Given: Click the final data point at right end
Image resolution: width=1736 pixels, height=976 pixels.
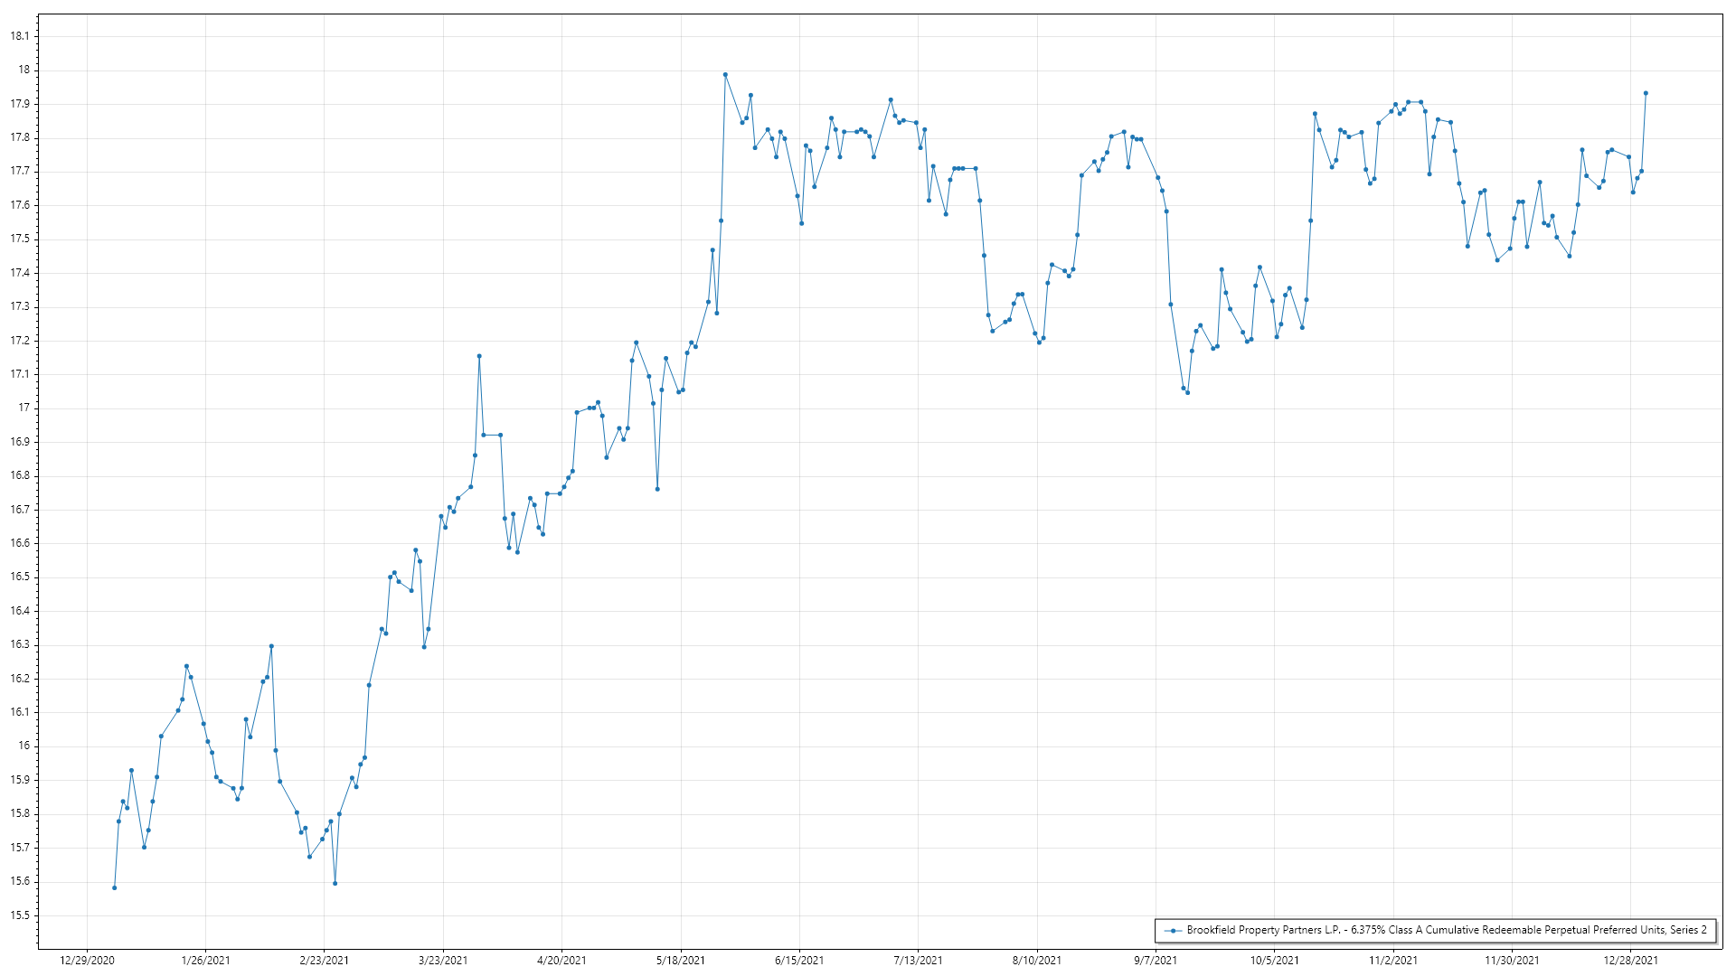Looking at the screenshot, I should [x=1646, y=93].
